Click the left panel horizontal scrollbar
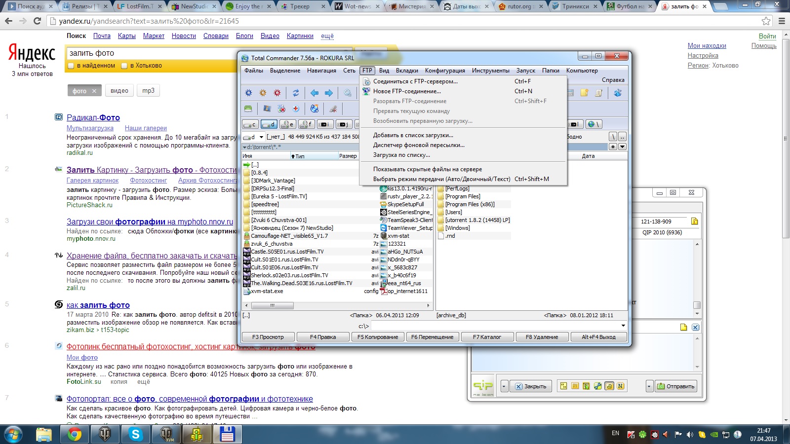The width and height of the screenshot is (790, 444). 272,306
